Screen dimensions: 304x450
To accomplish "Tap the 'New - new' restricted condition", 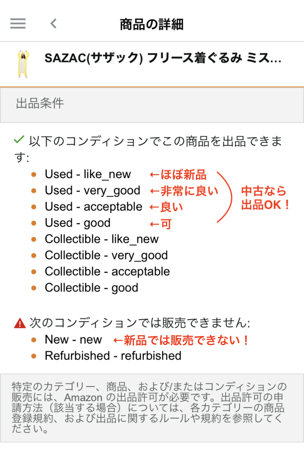I will [x=73, y=339].
